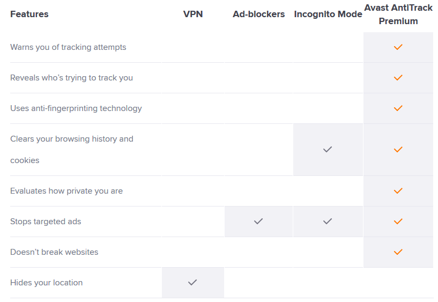Viewport: 438px width, 302px height.
Task: Click the Features column heading
Action: (x=29, y=14)
